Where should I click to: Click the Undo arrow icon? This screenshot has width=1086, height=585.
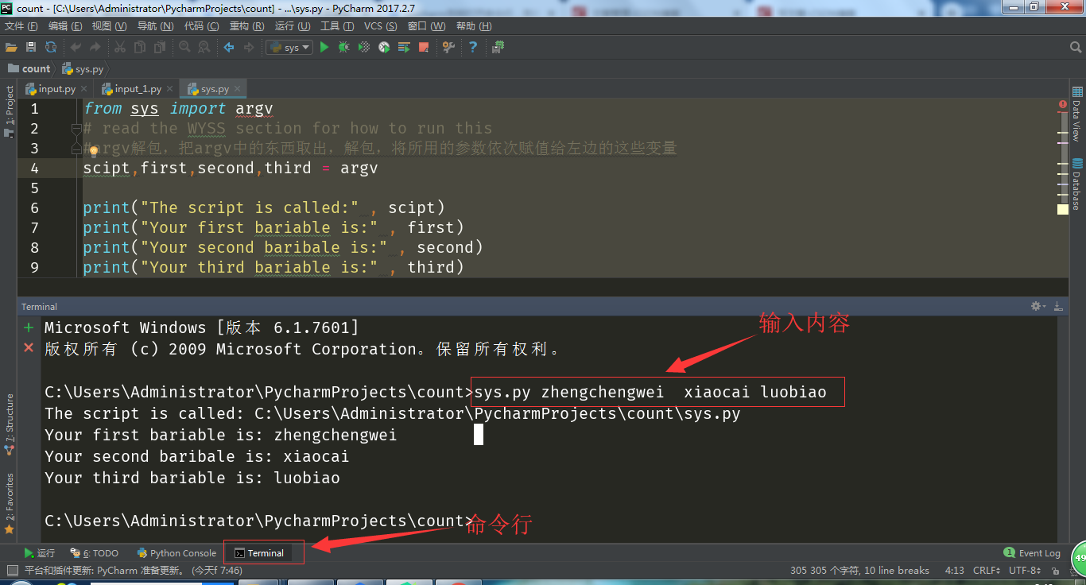[76, 48]
